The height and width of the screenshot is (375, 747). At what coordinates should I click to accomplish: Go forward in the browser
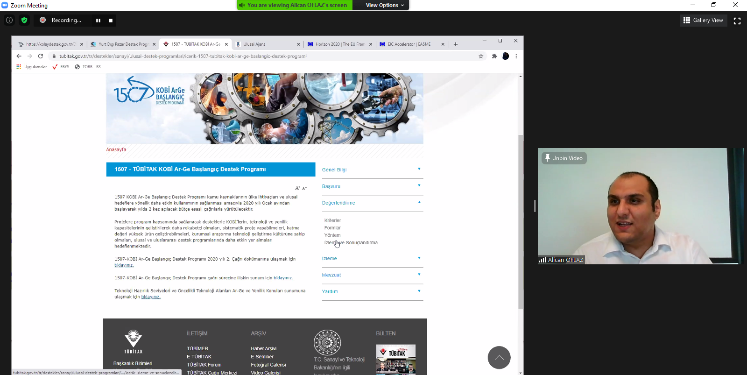click(x=30, y=56)
